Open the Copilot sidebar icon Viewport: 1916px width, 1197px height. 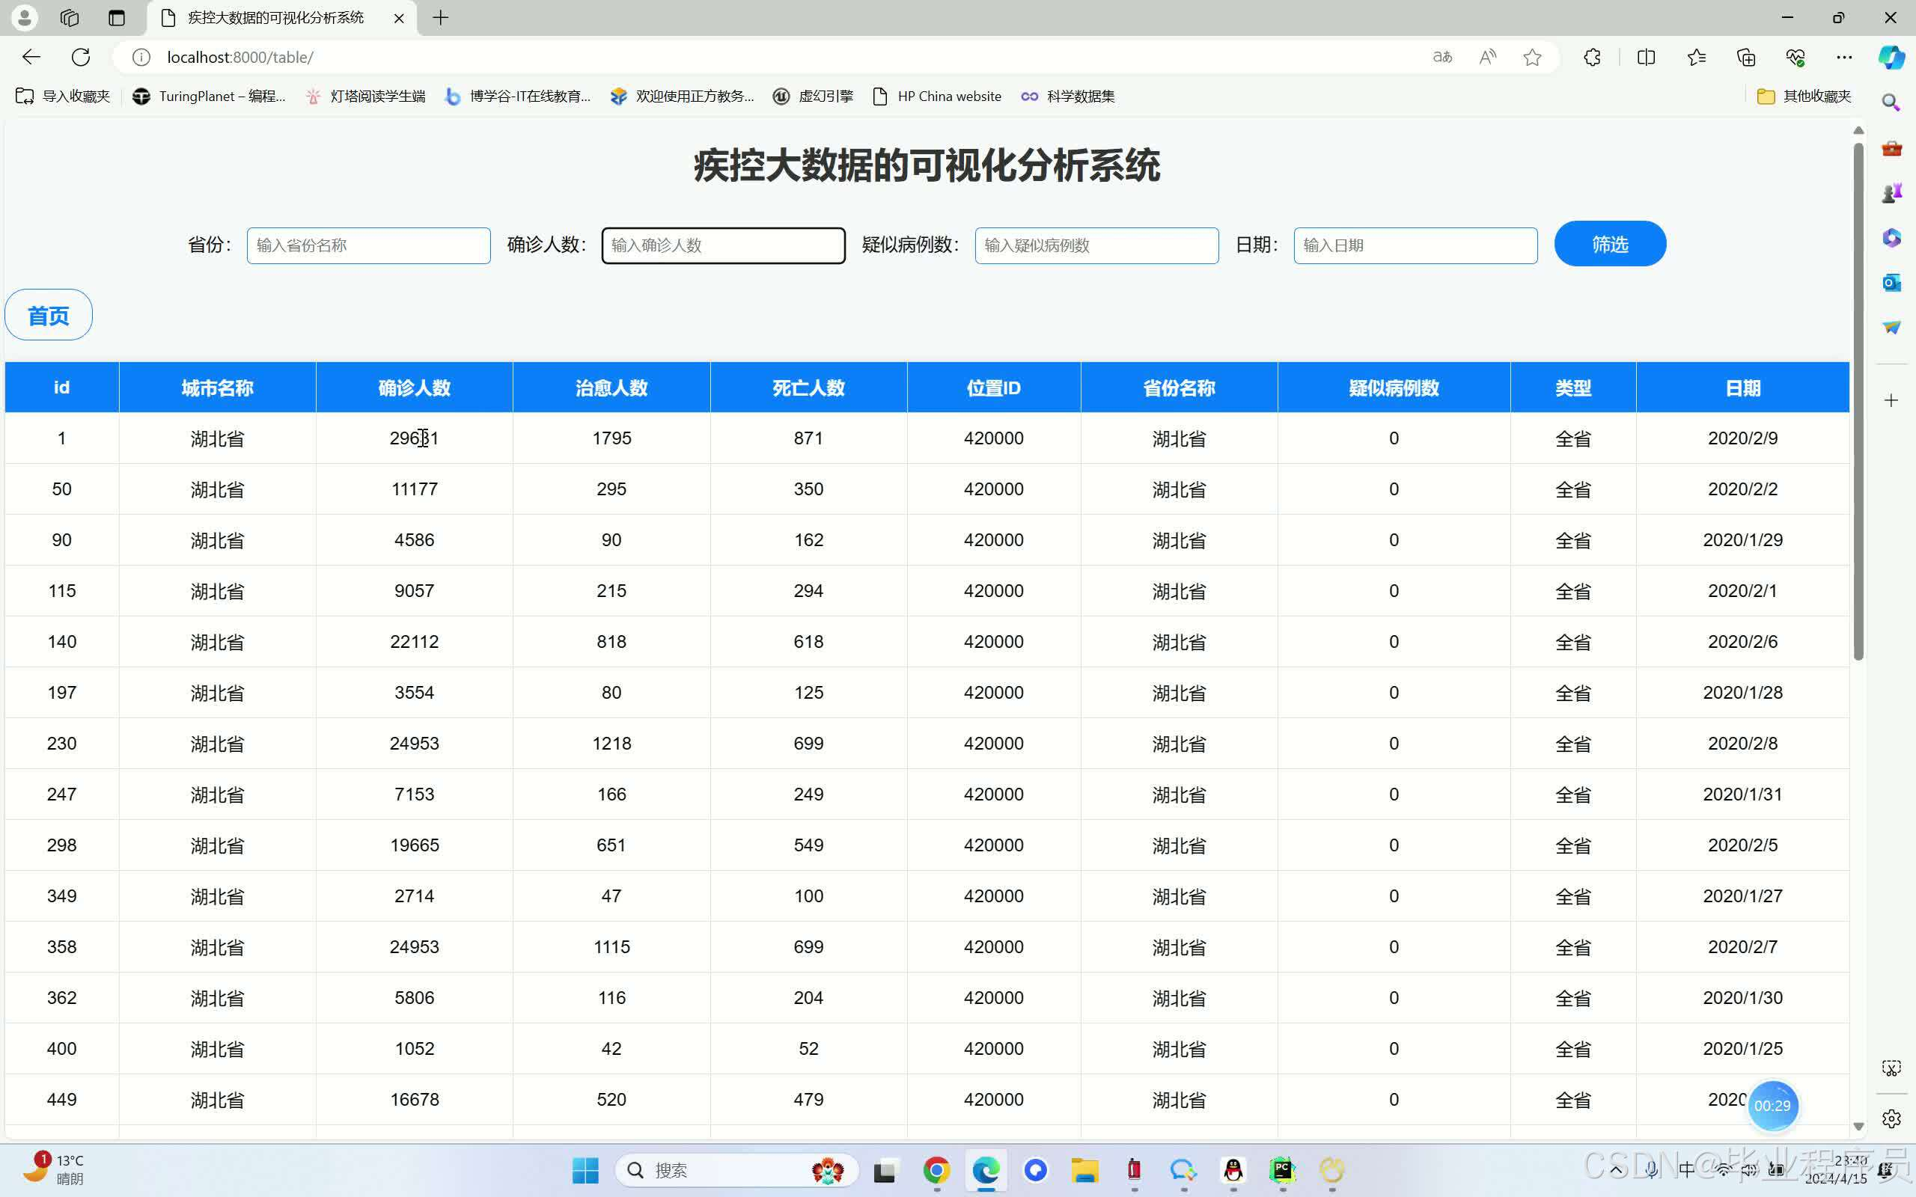pyautogui.click(x=1891, y=57)
